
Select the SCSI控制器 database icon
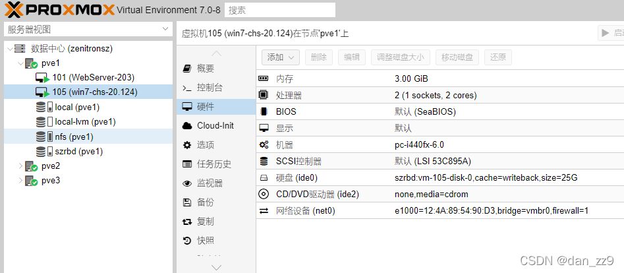click(x=264, y=162)
